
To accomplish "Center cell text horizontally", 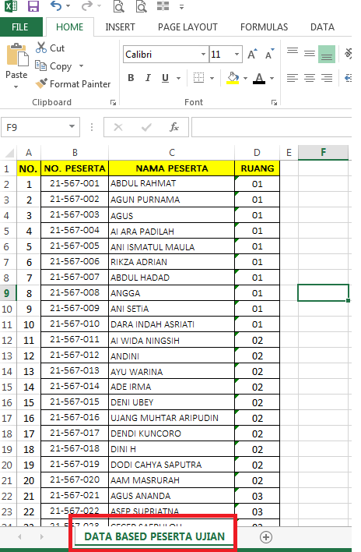I will click(x=310, y=78).
